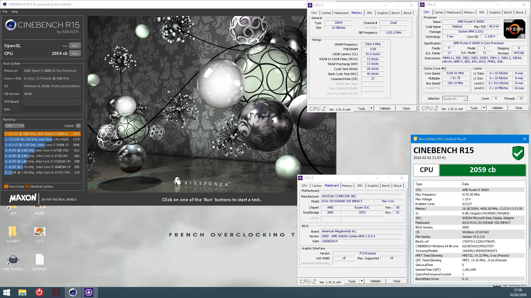
Task: Open Tools dropdown arrow in CPU-Z CPU window
Action: (484, 108)
